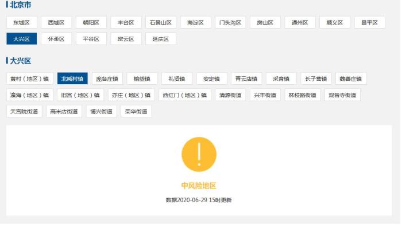Select 西红门（地区）镇 township
Image resolution: width=402 pixels, height=232 pixels.
[184, 95]
